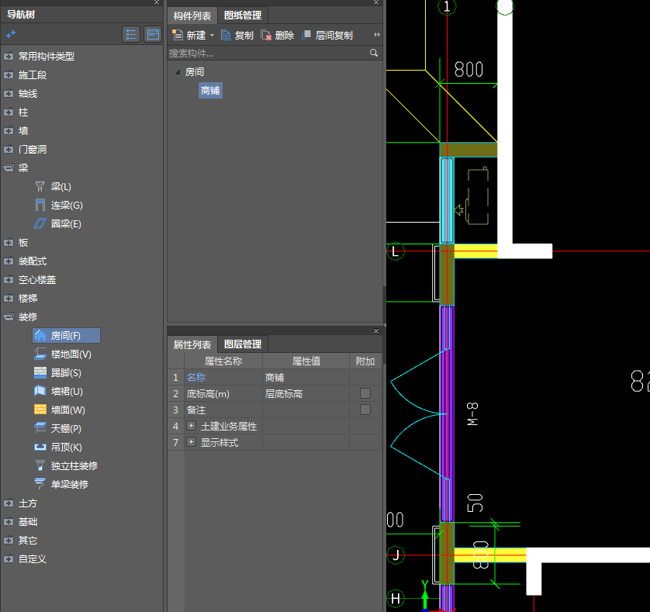Toggle the 底标高(m) 附加 checkbox

point(365,393)
